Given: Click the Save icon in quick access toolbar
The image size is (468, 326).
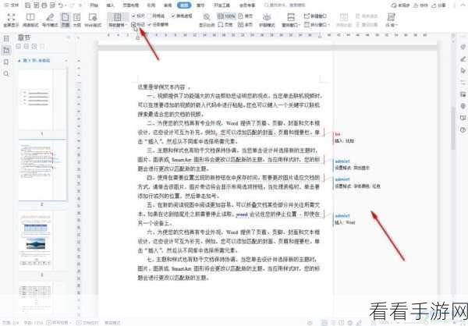Looking at the screenshot, I should [27, 5].
